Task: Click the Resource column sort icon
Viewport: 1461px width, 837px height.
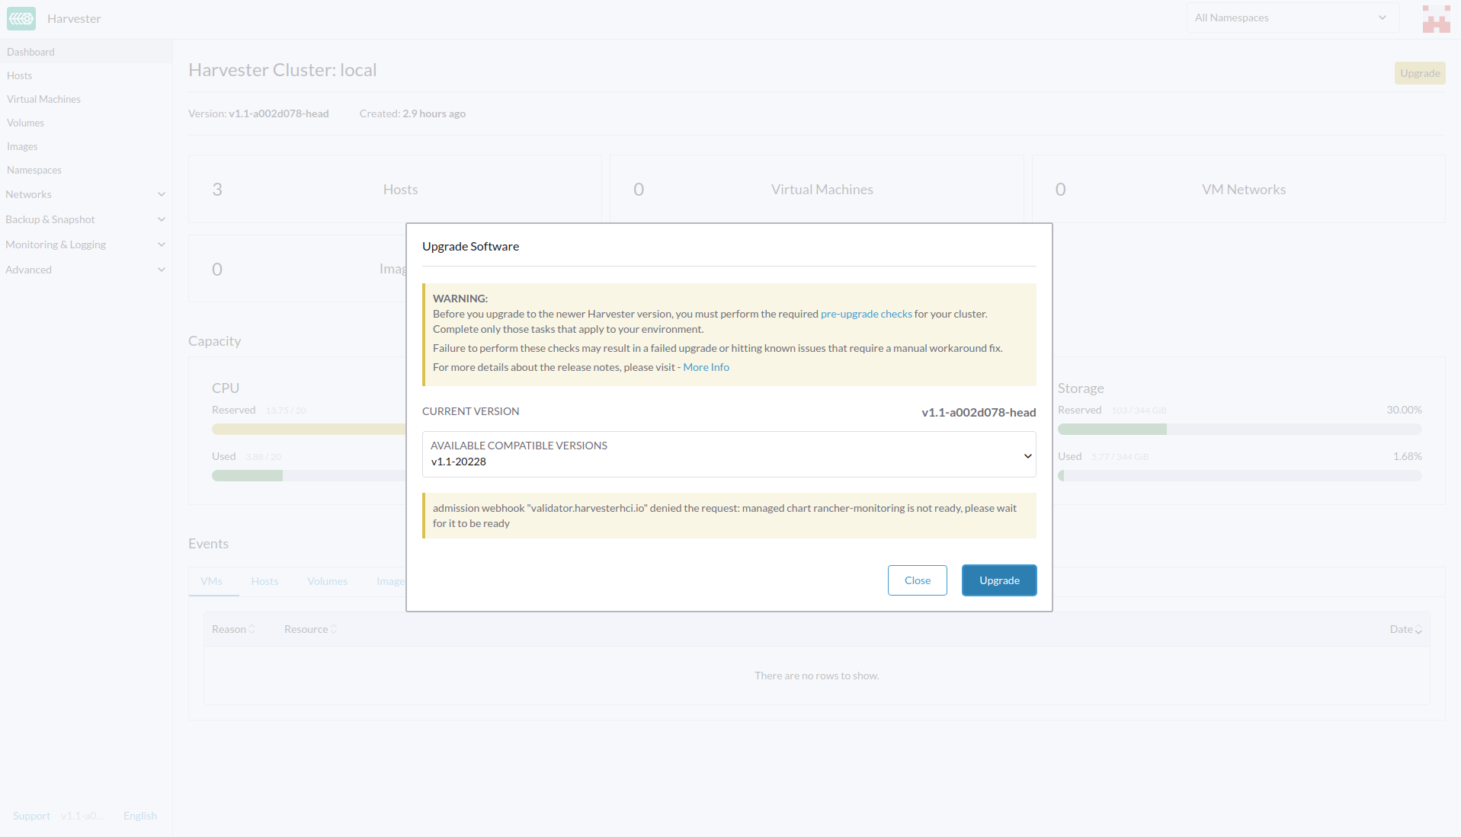Action: coord(333,629)
